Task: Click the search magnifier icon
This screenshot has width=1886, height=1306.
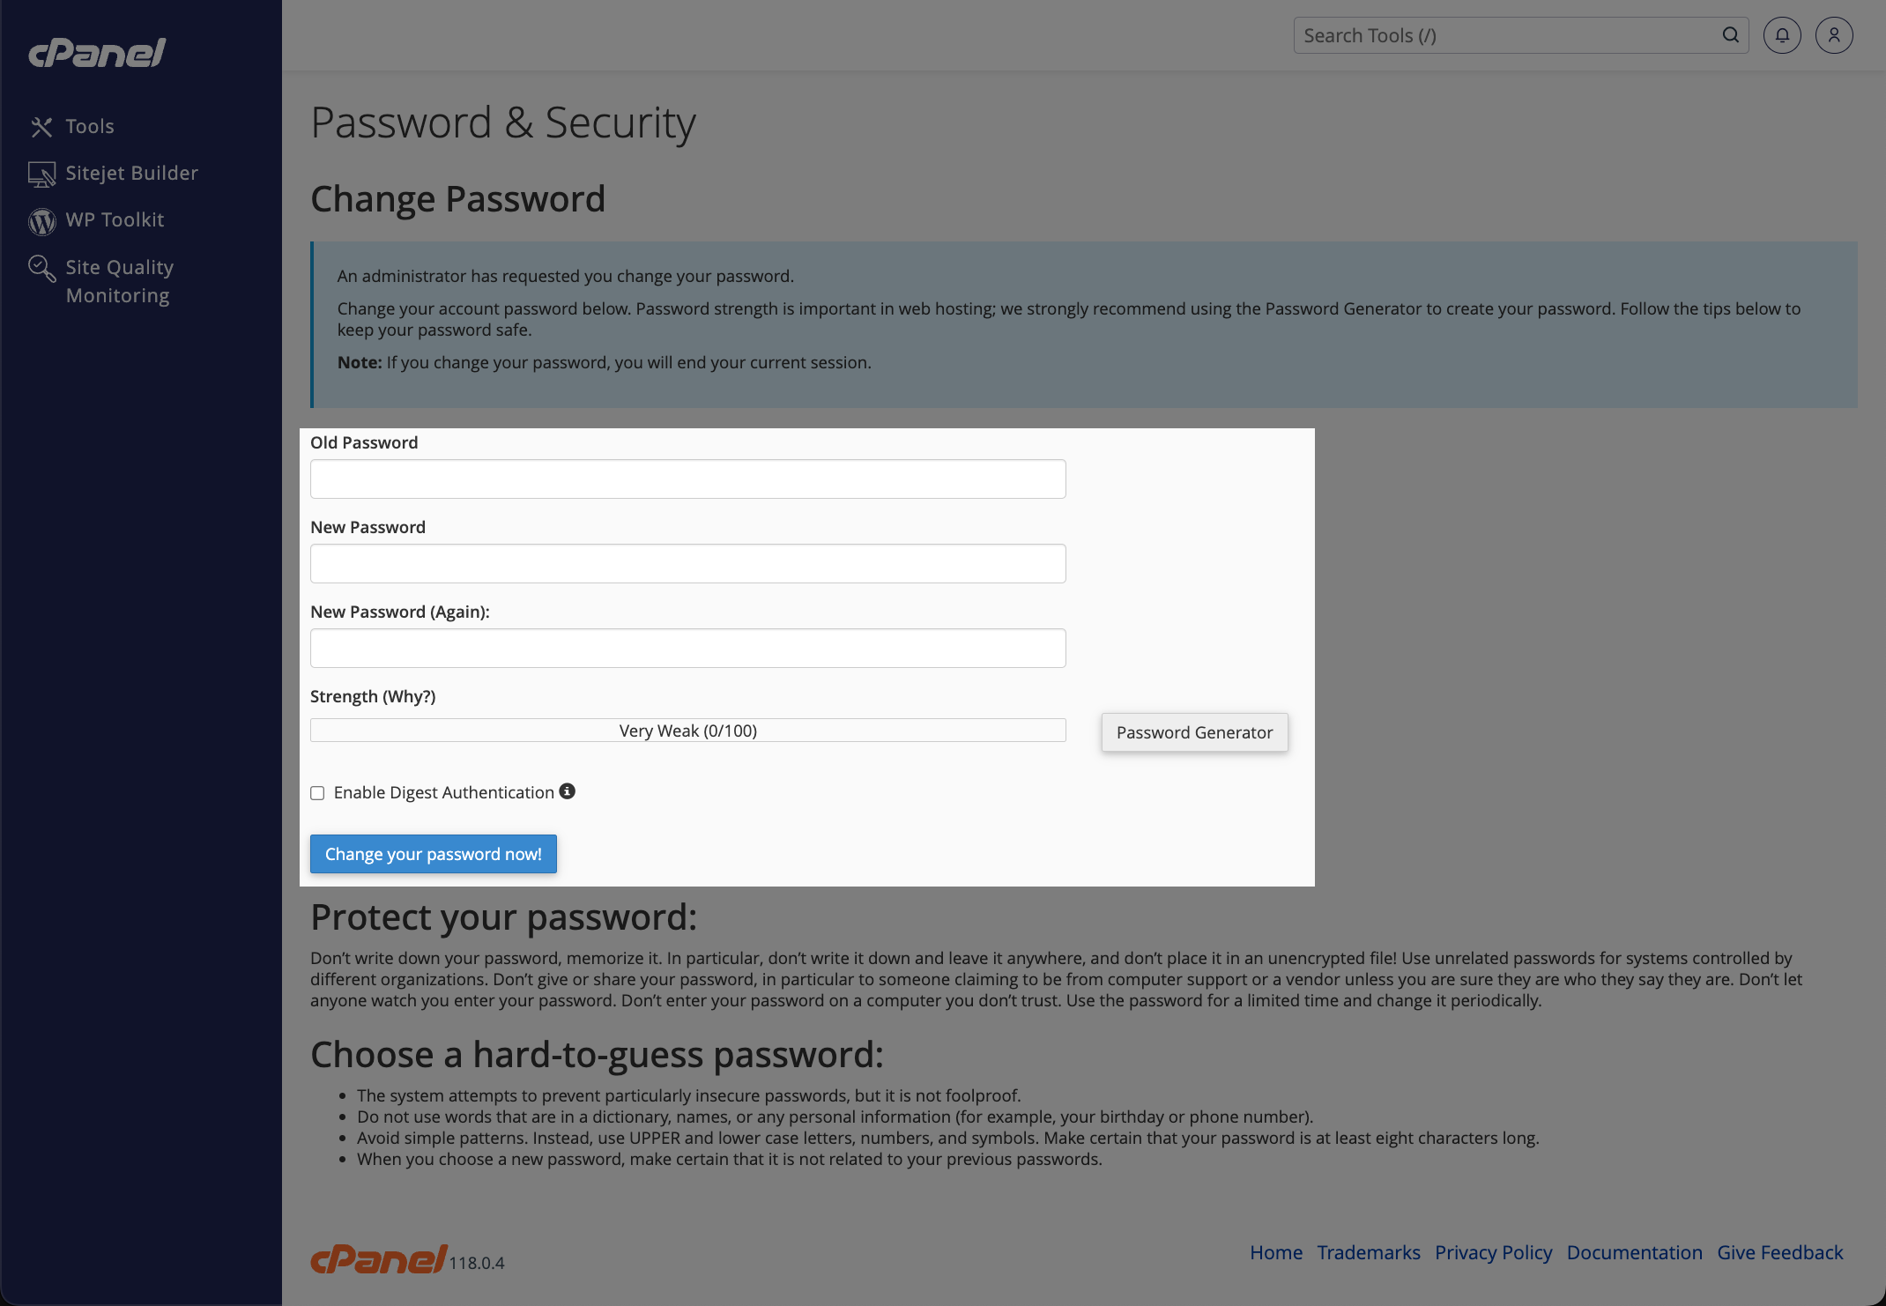Action: 1731,35
